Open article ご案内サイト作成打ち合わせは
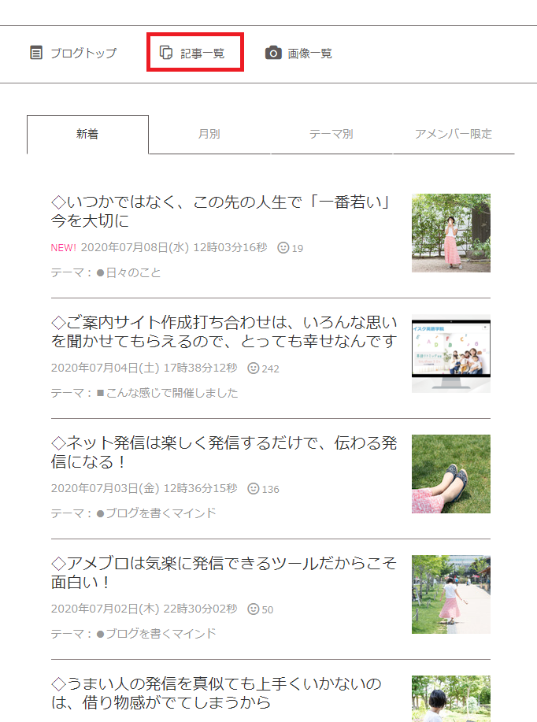The width and height of the screenshot is (537, 722). coord(224,331)
